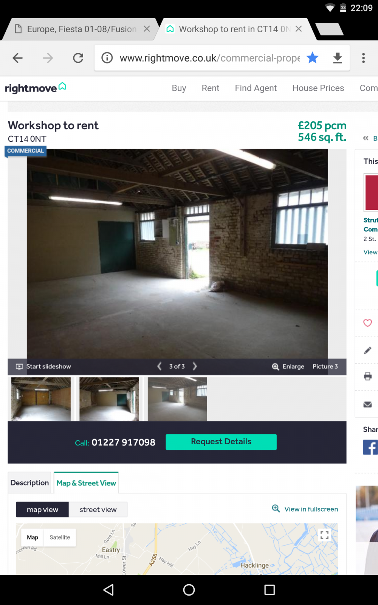The width and height of the screenshot is (378, 605).
Task: Email listing with the envelope icon
Action: 367,404
